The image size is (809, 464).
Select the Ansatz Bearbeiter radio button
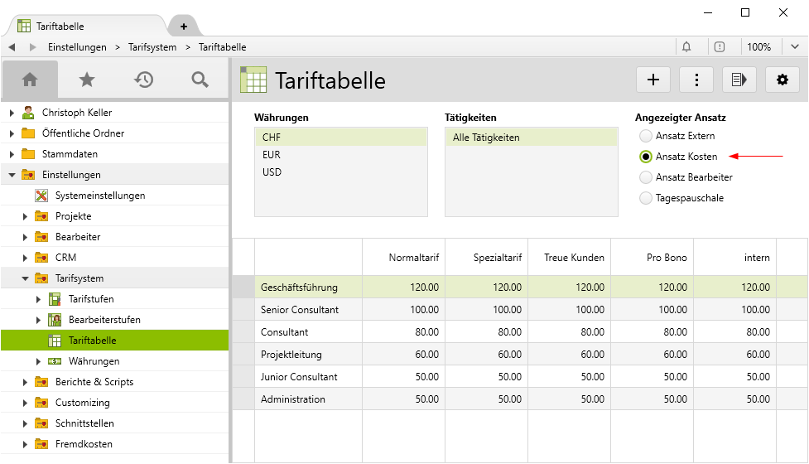coord(646,177)
